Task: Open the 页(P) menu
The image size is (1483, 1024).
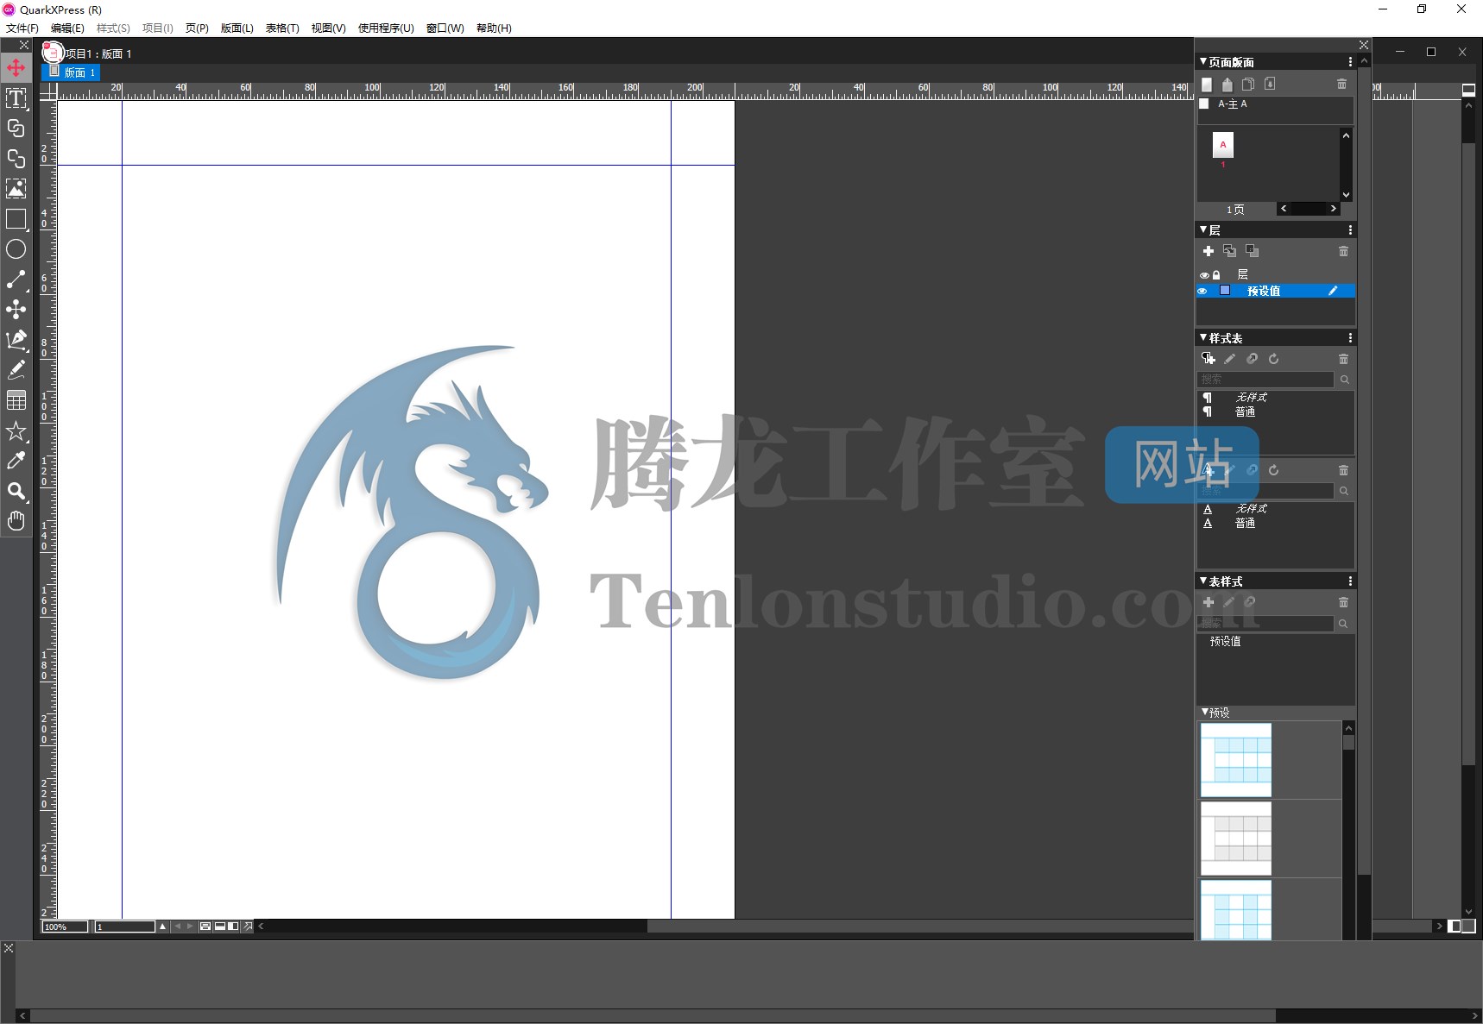Action: [x=197, y=28]
